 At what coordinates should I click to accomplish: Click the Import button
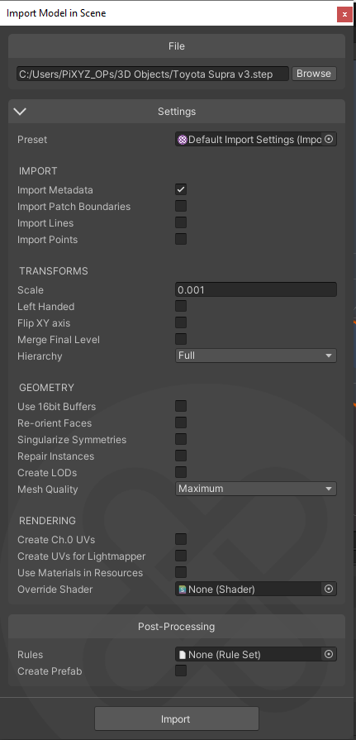(x=177, y=719)
